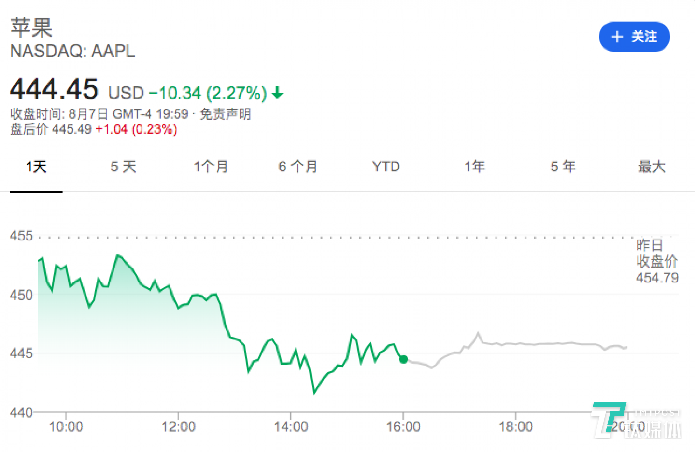This screenshot has height=452, width=695.
Task: Switch chart to 1年 range
Action: (475, 167)
